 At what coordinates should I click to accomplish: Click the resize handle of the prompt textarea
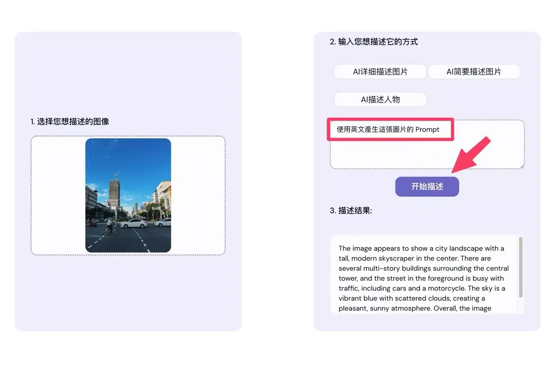tap(522, 166)
